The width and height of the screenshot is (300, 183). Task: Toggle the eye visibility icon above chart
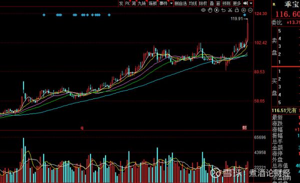[203, 10]
